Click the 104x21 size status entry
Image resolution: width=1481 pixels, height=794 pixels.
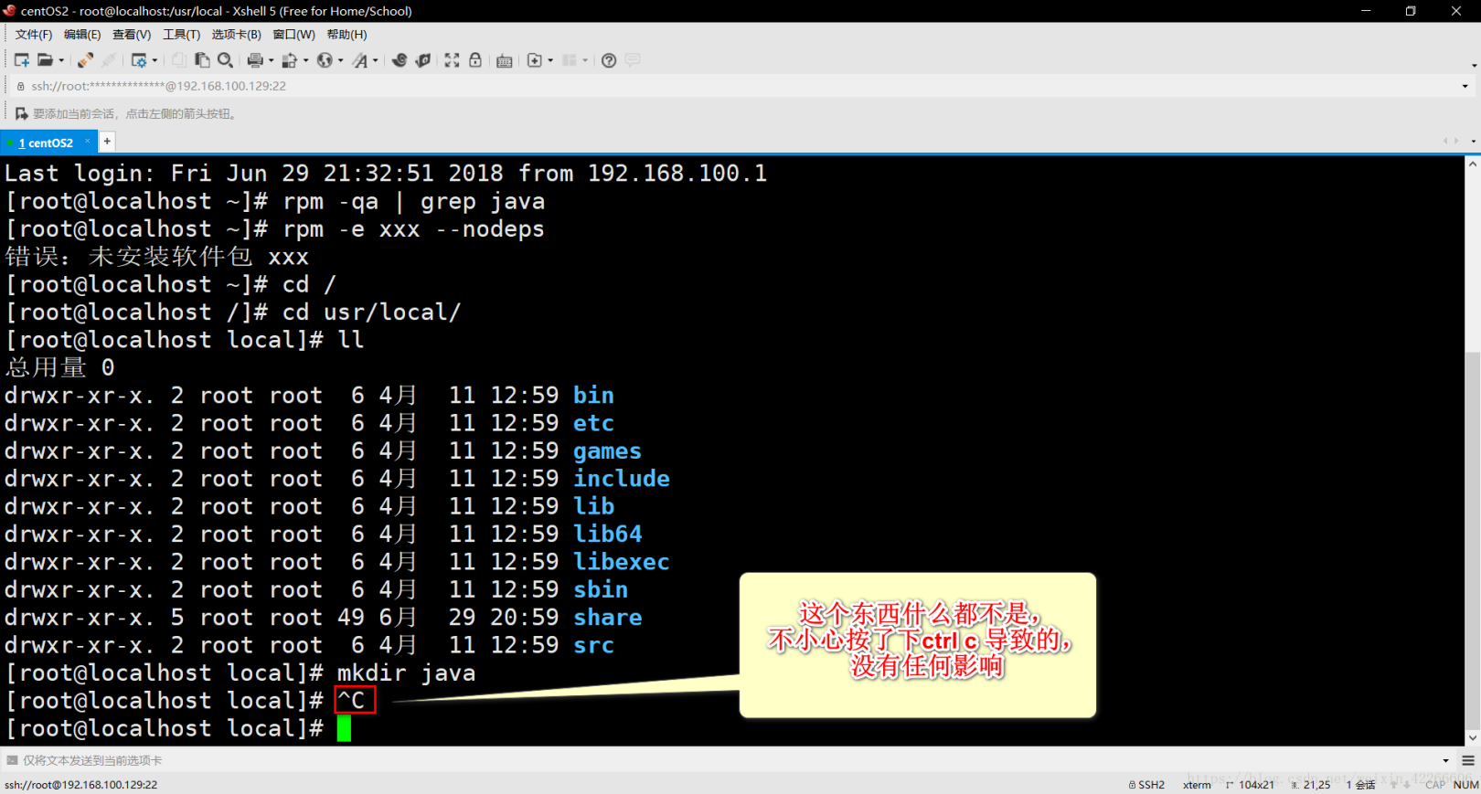1250,785
